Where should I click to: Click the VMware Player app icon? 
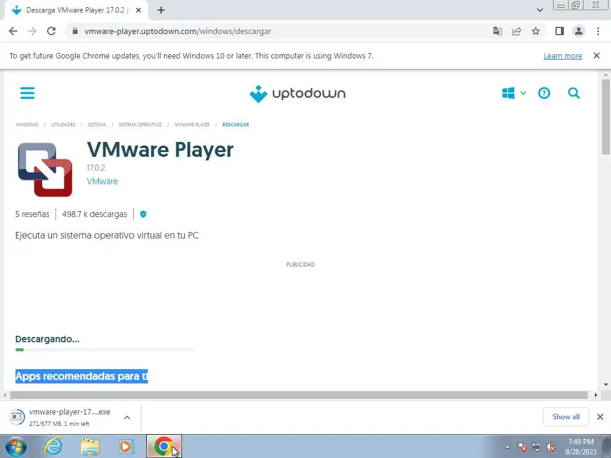pyautogui.click(x=45, y=169)
